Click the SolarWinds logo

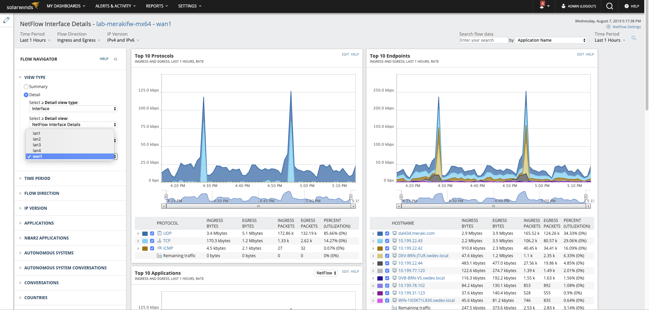(x=23, y=6)
